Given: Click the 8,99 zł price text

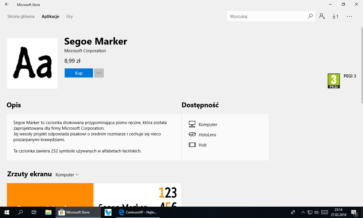Looking at the screenshot, I should click(x=72, y=61).
